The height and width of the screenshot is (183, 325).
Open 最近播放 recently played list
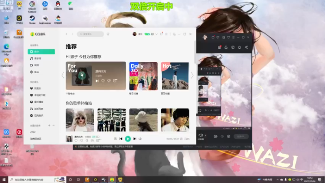(37, 102)
